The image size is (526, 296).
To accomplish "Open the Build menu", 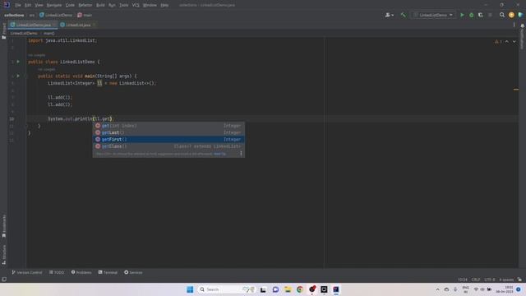I will click(100, 5).
